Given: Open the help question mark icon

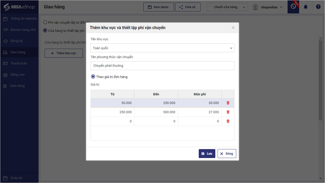Looking at the screenshot, I should (318, 7).
